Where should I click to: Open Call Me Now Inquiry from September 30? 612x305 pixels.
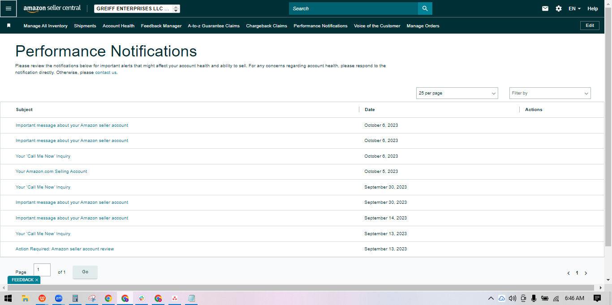pos(43,187)
